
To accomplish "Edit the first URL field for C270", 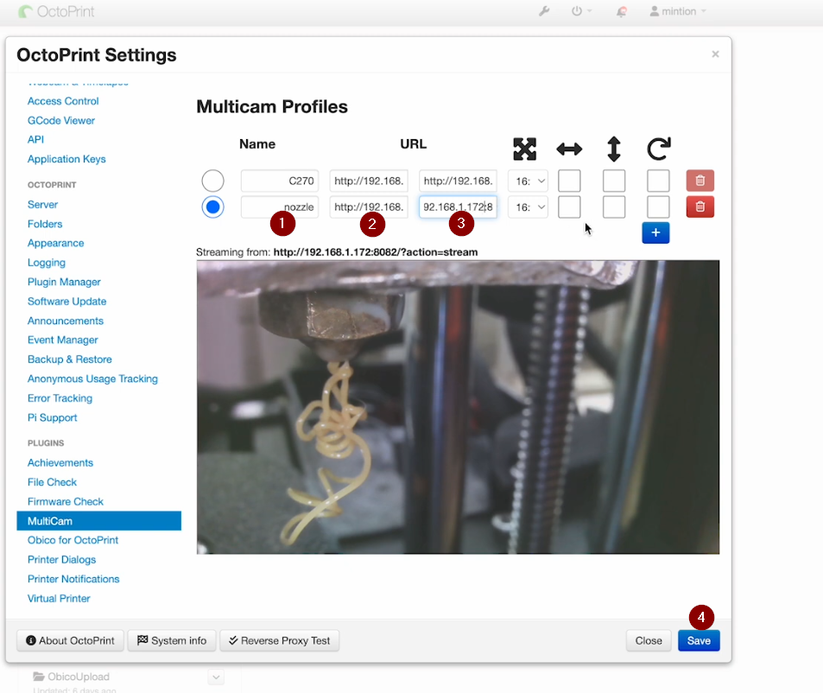I will point(369,181).
